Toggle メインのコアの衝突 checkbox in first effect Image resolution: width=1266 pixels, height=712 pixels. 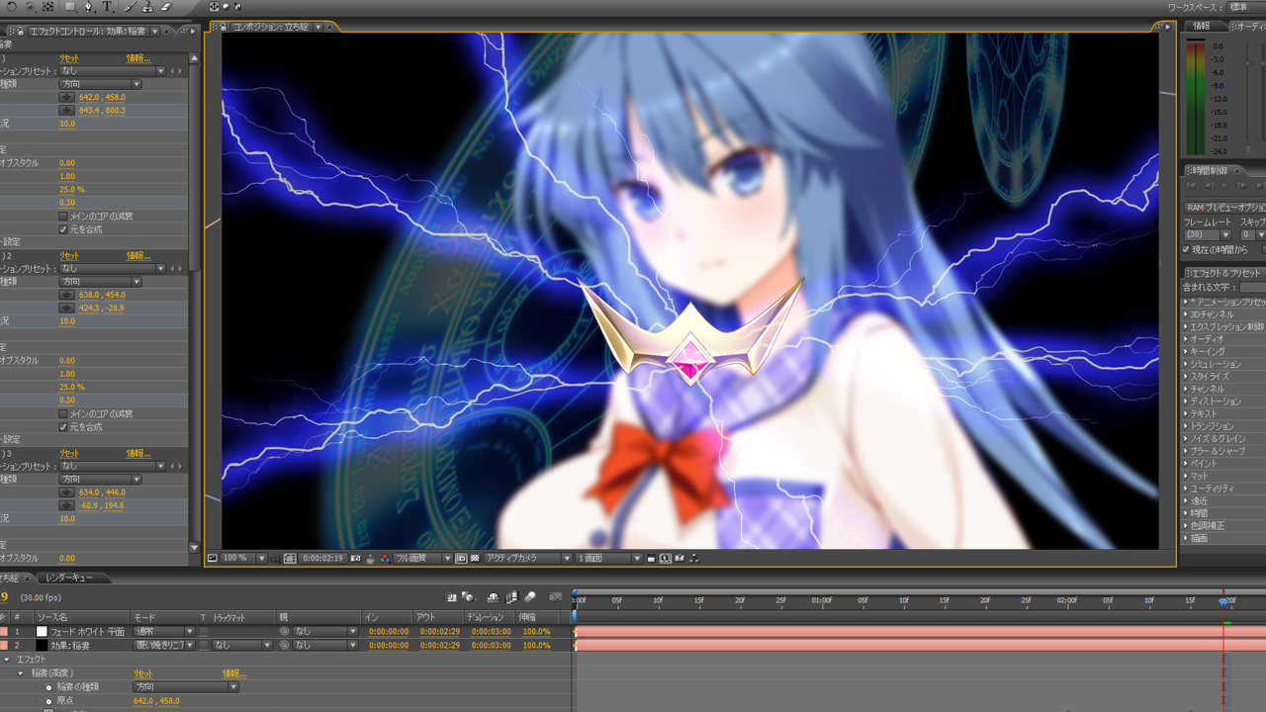click(x=63, y=216)
